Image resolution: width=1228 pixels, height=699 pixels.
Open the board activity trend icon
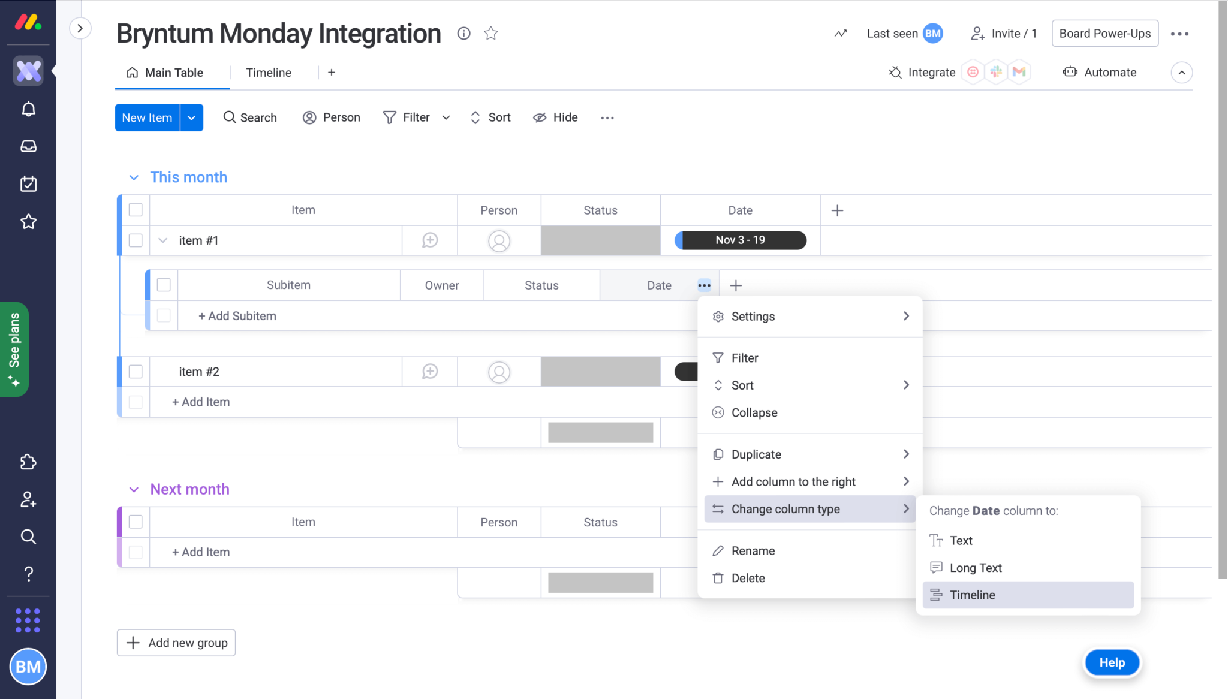tap(841, 34)
